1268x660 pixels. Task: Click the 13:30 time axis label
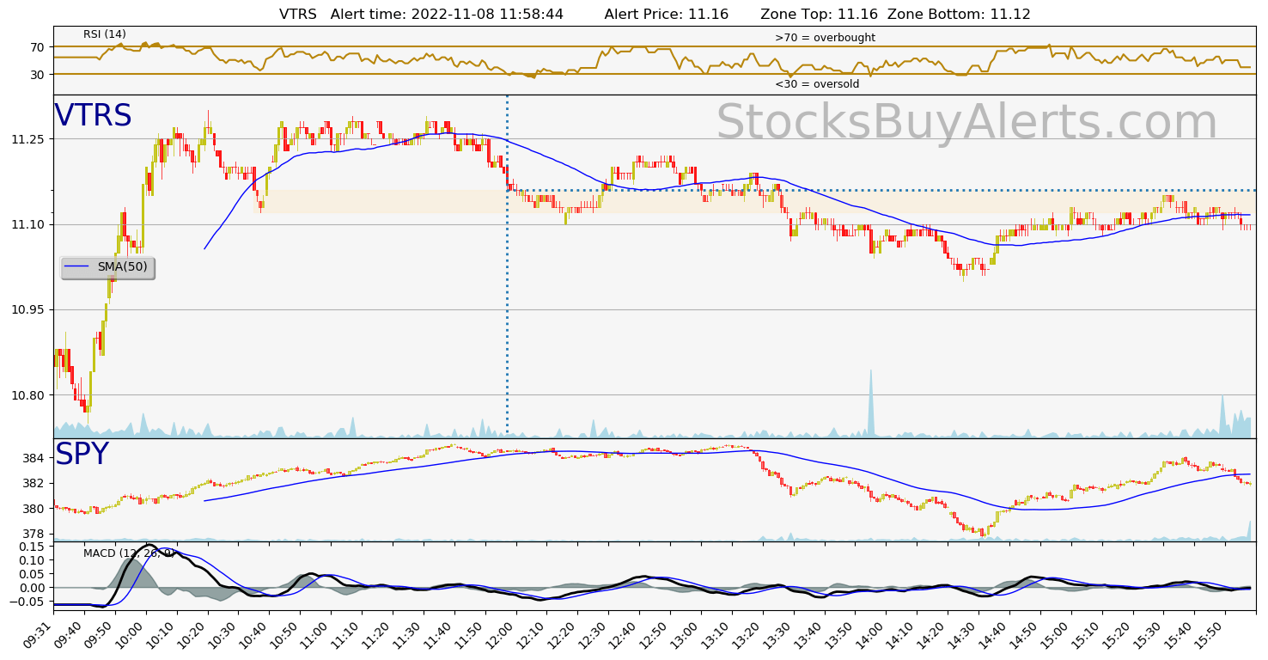(777, 634)
